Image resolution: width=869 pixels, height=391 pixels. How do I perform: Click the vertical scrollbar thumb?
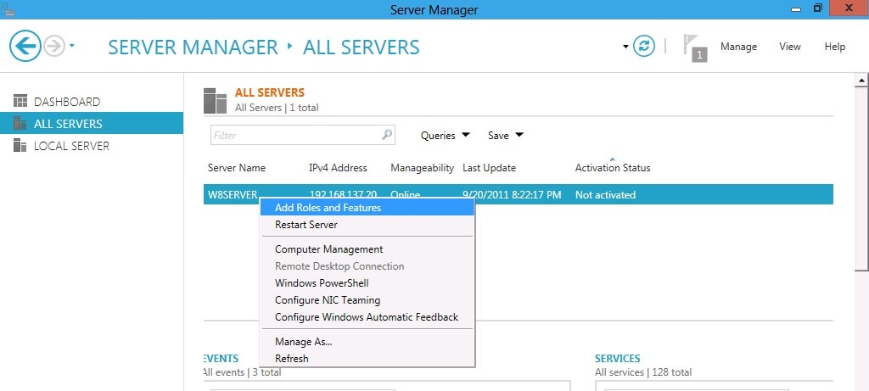click(x=862, y=179)
